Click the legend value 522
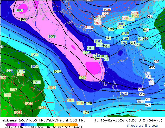Viewport: 165px width, 128px height. [x=34, y=127]
